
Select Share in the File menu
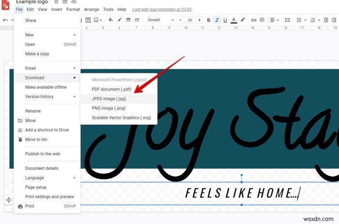tap(47, 20)
